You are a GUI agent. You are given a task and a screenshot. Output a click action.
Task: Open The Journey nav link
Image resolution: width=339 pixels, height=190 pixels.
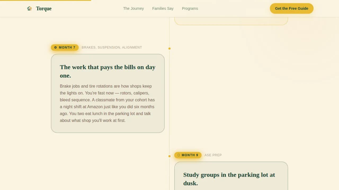pos(133,8)
